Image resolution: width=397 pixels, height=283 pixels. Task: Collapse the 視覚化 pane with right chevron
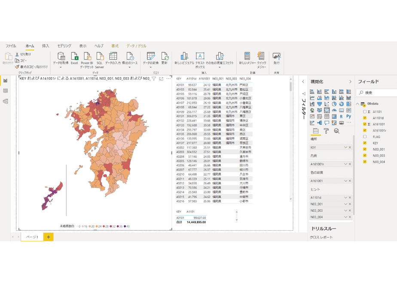tap(351, 81)
